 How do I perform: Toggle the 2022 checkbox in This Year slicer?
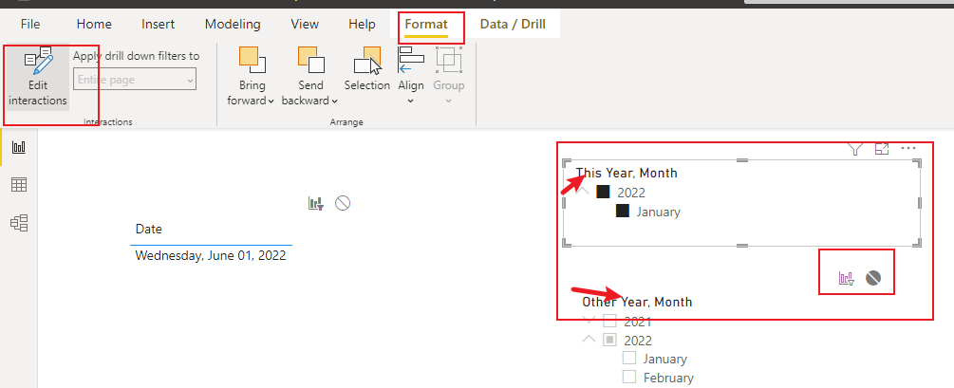coord(603,193)
